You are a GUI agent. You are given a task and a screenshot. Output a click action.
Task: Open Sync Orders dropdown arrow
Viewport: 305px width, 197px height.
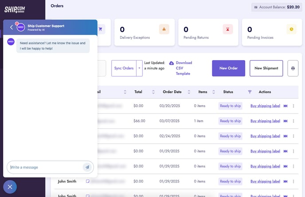pos(139,68)
